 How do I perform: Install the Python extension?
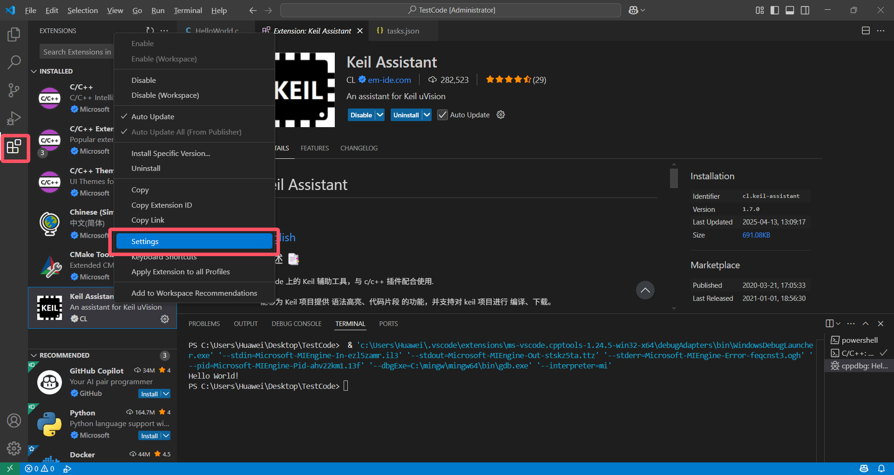coord(149,436)
